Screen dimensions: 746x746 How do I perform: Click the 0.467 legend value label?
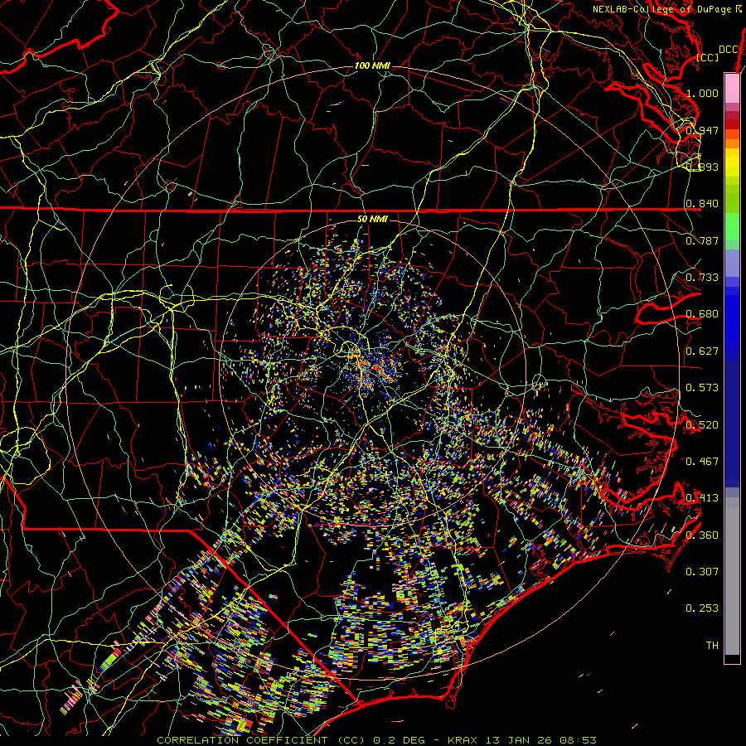701,461
